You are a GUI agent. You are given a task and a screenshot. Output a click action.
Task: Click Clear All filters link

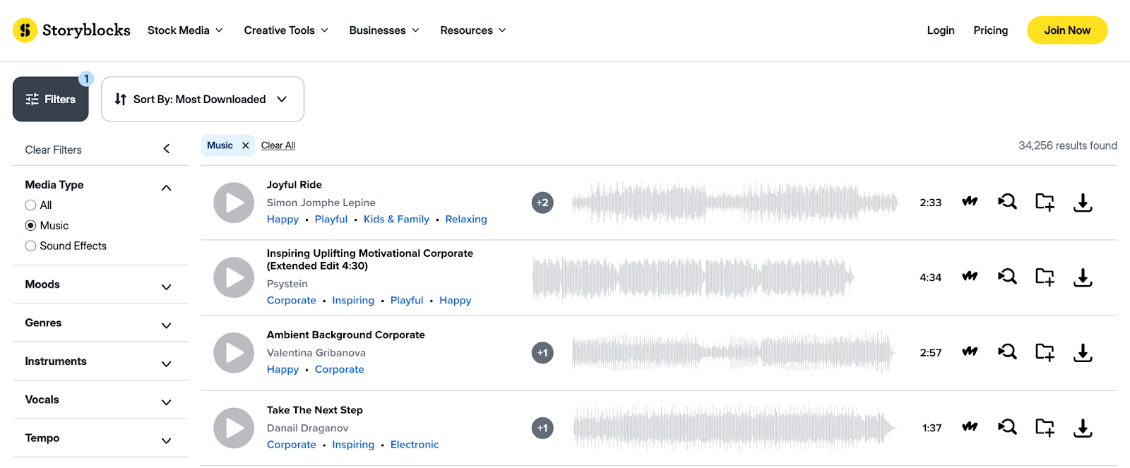278,145
